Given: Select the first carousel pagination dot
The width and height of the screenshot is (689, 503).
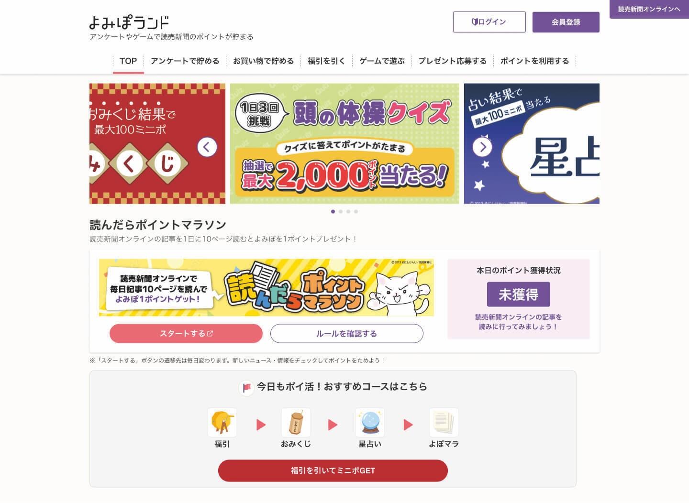Looking at the screenshot, I should pos(333,211).
